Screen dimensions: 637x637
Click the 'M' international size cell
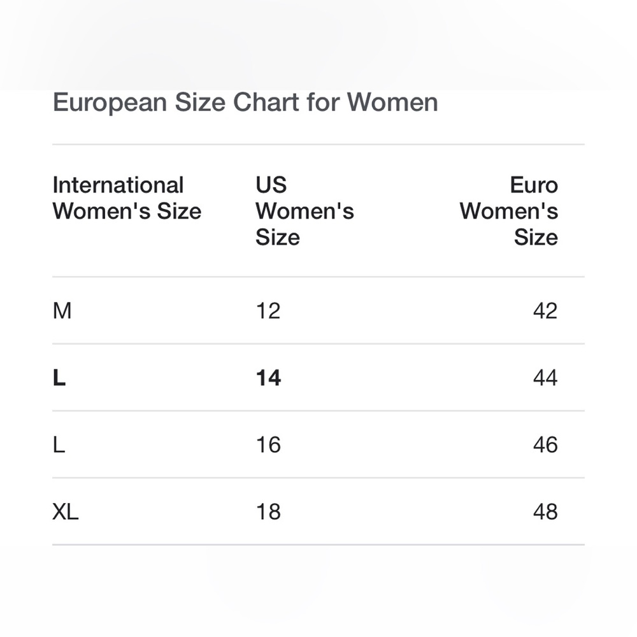[62, 311]
